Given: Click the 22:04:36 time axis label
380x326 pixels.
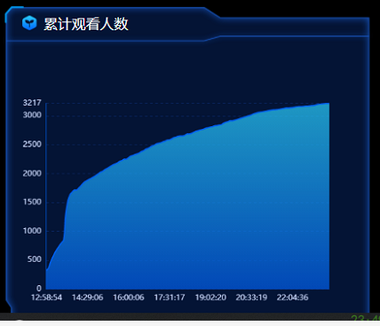Looking at the screenshot, I should coord(293,298).
